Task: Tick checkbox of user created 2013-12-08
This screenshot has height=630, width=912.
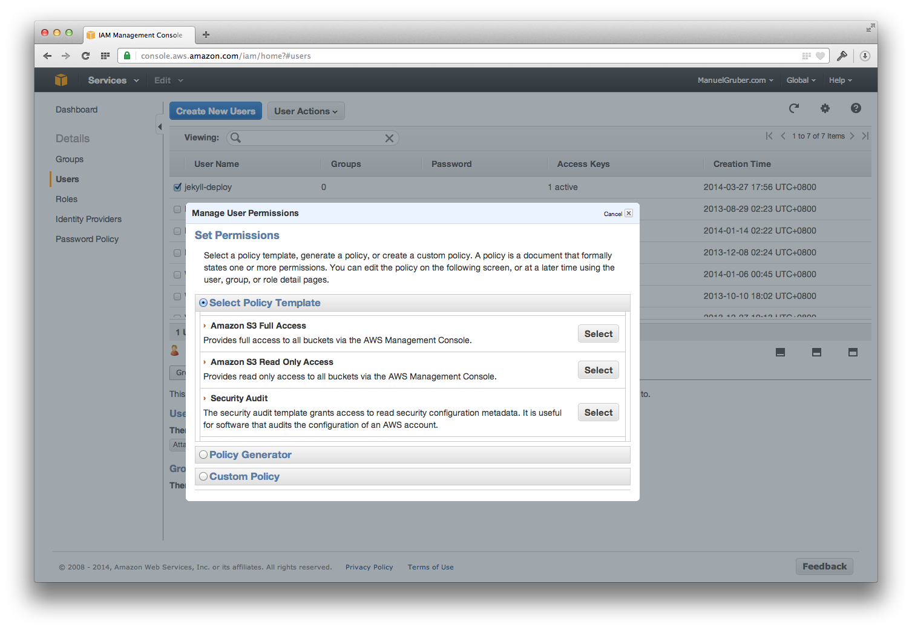Action: [x=177, y=253]
